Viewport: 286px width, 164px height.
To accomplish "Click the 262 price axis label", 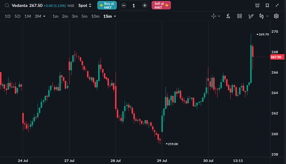I will click(275, 113).
